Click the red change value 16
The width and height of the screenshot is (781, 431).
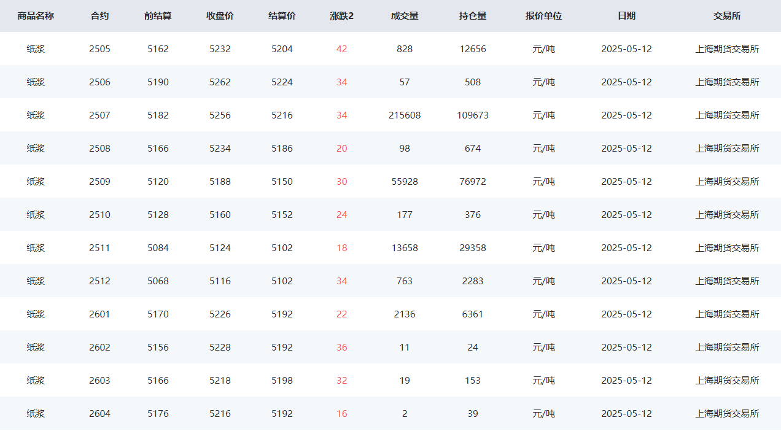[x=342, y=414]
